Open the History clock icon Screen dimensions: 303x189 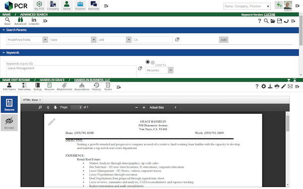[96, 87]
